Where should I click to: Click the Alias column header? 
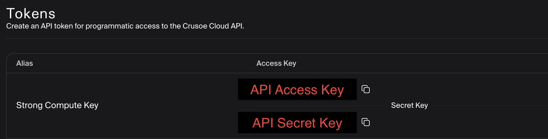[25, 63]
